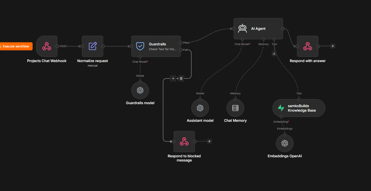Add a tool under the AI Agent
Viewport: 371px width, 191px height.
point(274,54)
